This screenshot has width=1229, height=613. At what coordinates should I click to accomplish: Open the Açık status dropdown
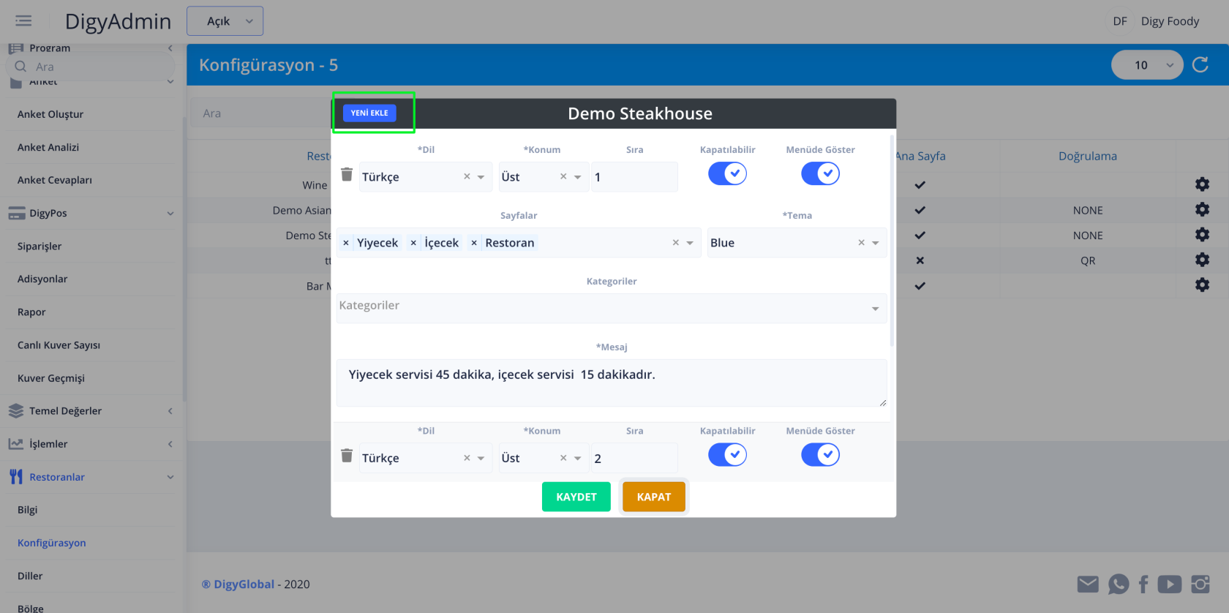click(x=225, y=21)
